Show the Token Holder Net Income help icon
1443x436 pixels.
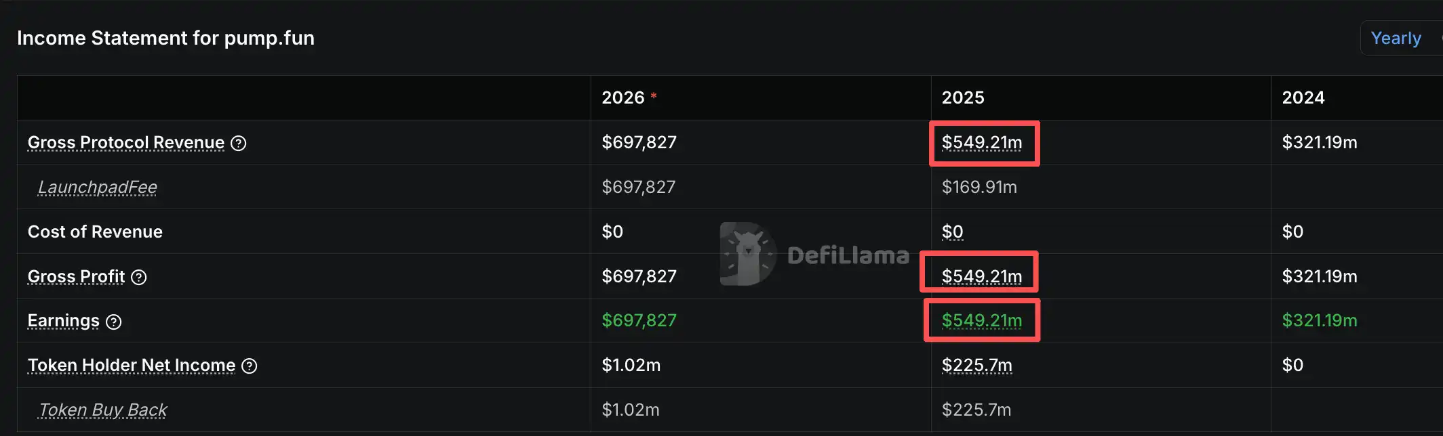(x=250, y=366)
